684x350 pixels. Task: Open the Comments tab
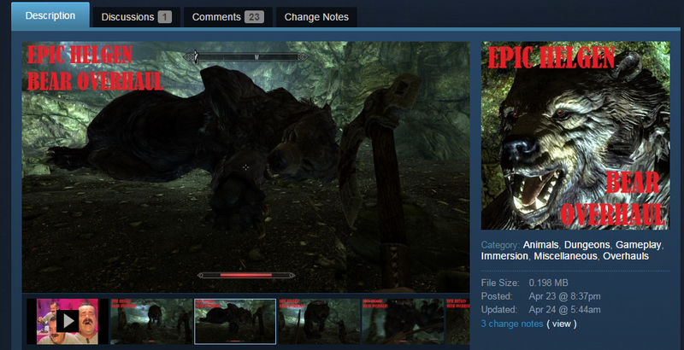click(x=227, y=17)
